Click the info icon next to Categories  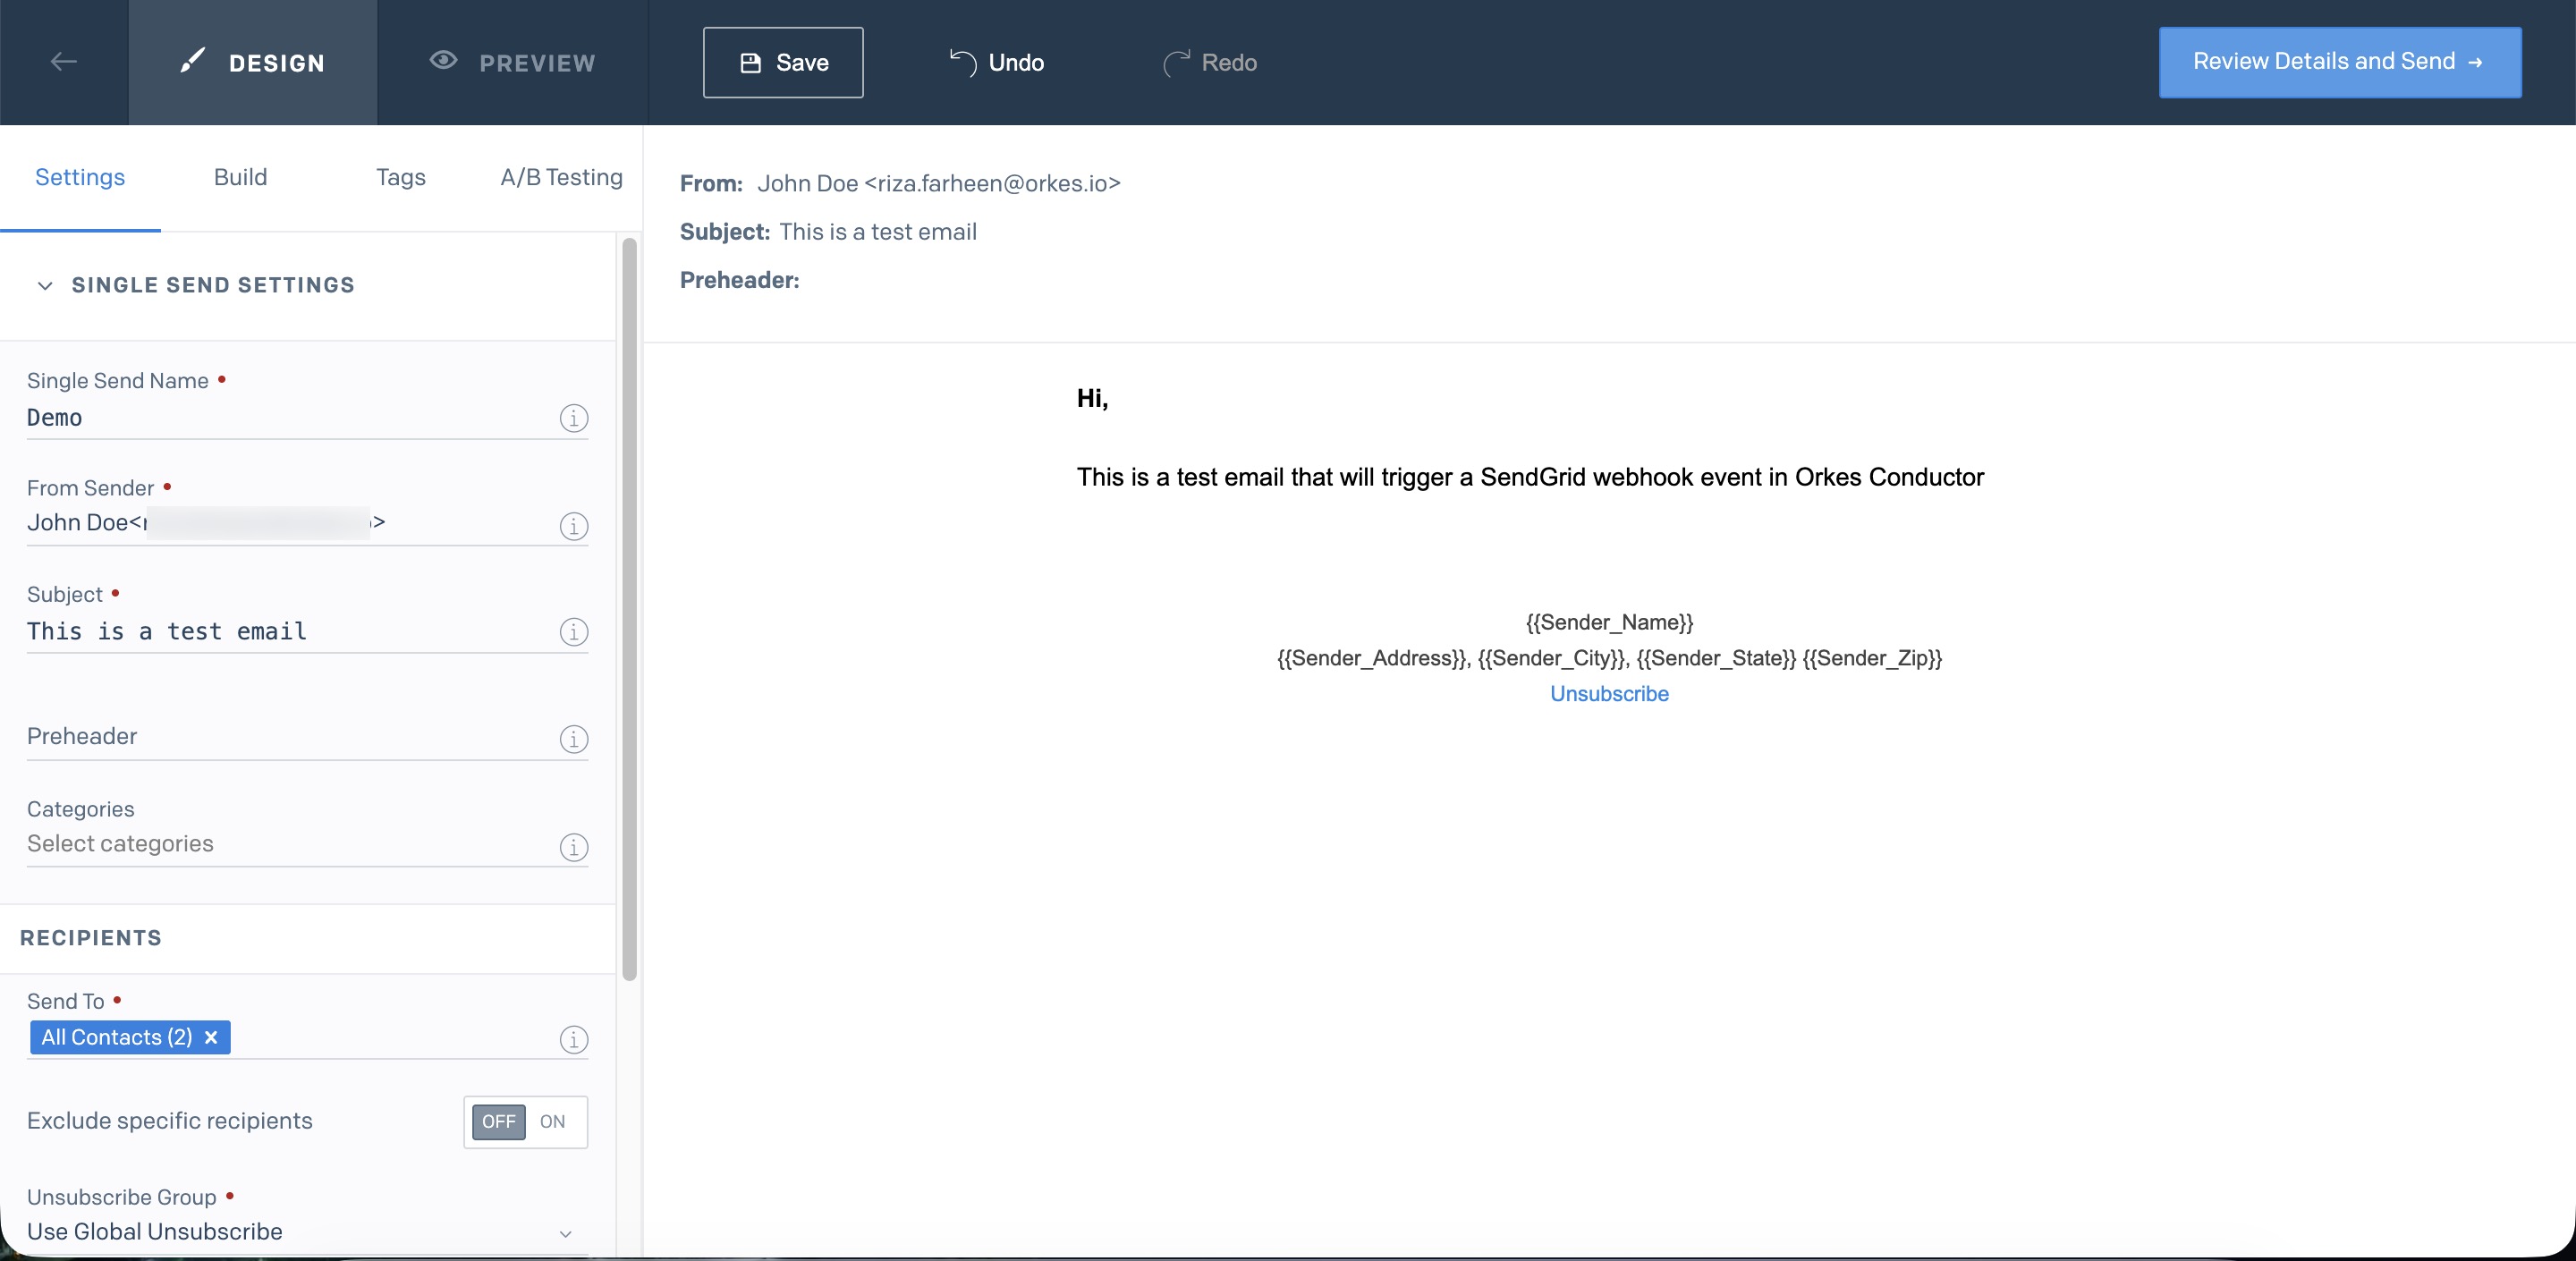coord(573,848)
